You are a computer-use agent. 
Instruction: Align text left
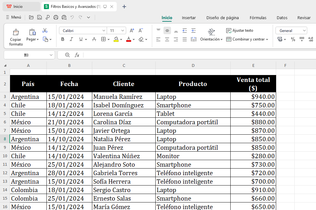coord(158,39)
